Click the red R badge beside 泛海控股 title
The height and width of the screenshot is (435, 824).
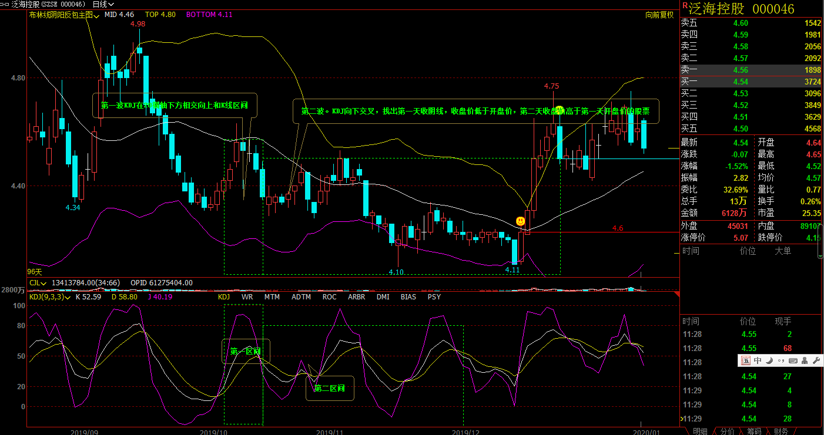pos(685,6)
